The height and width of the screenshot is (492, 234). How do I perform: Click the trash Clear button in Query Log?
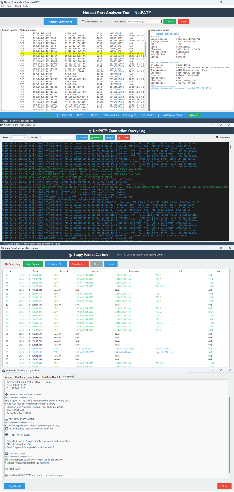124,138
